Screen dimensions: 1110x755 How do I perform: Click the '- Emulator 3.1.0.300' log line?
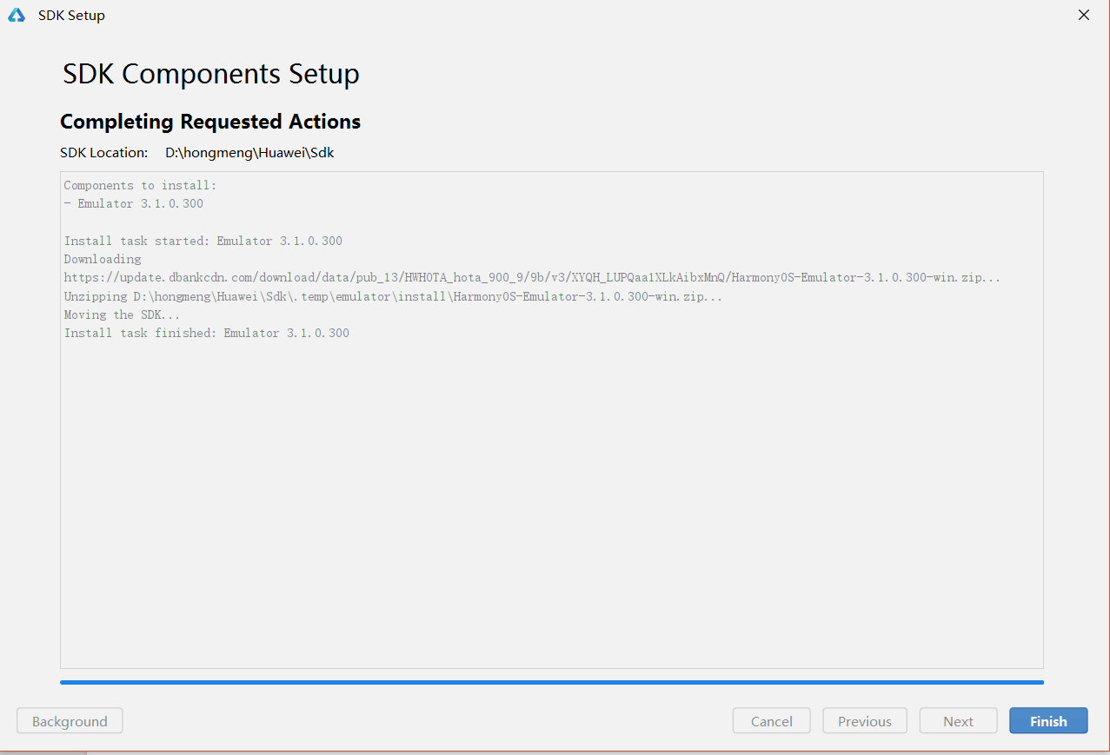tap(134, 203)
